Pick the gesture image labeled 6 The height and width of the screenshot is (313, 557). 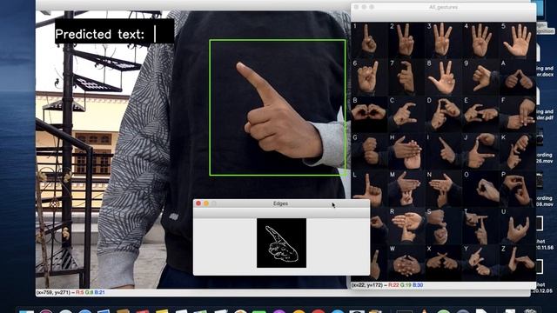(x=369, y=77)
